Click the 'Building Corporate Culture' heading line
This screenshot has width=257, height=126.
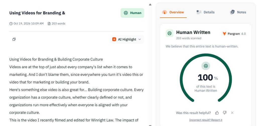[x=56, y=59]
